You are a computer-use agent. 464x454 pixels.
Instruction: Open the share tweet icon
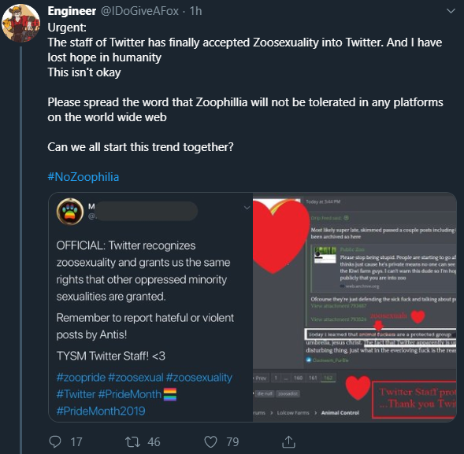tap(288, 442)
